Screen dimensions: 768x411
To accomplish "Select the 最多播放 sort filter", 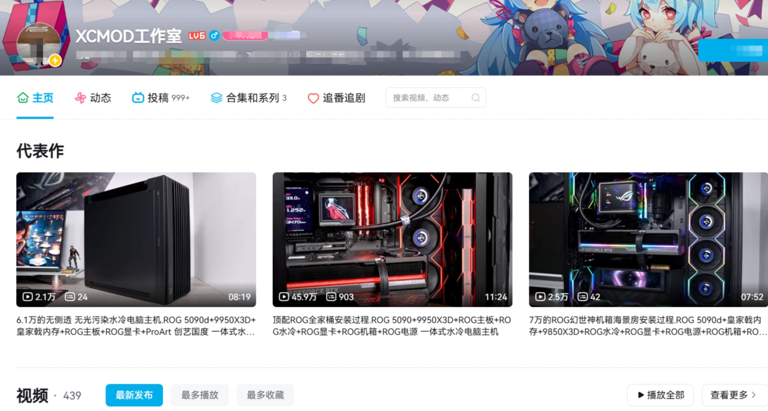I will (x=200, y=396).
